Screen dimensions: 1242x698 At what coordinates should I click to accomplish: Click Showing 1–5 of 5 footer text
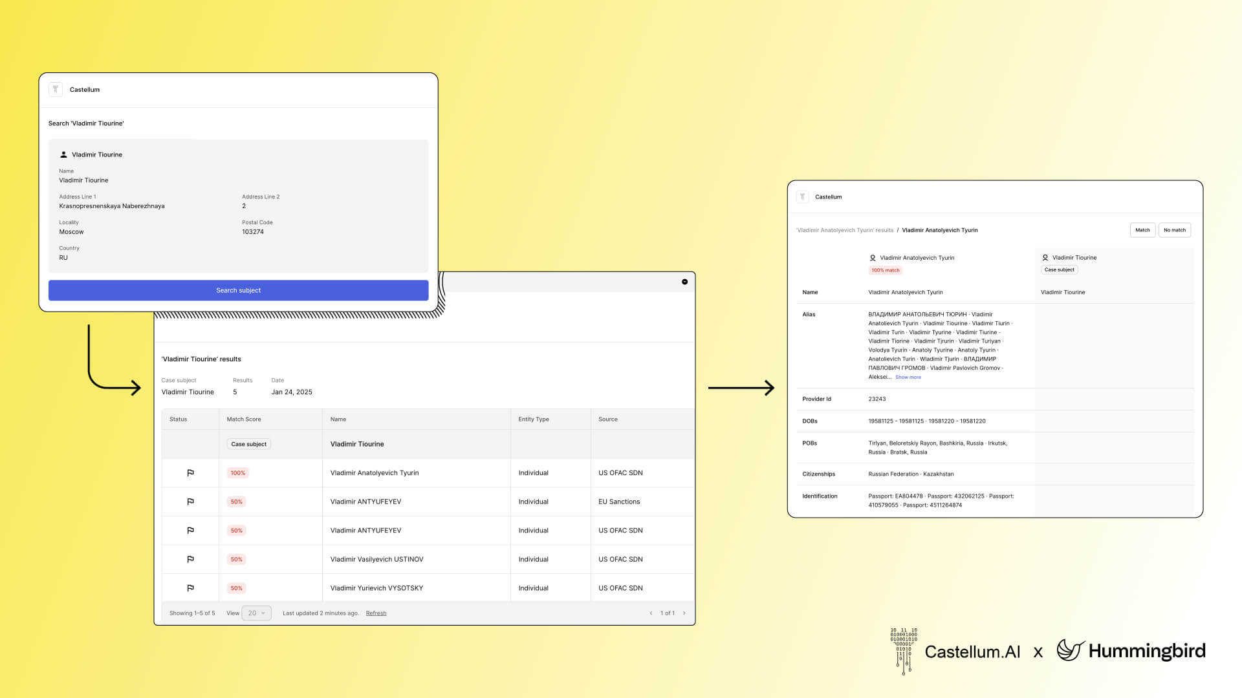coord(192,613)
